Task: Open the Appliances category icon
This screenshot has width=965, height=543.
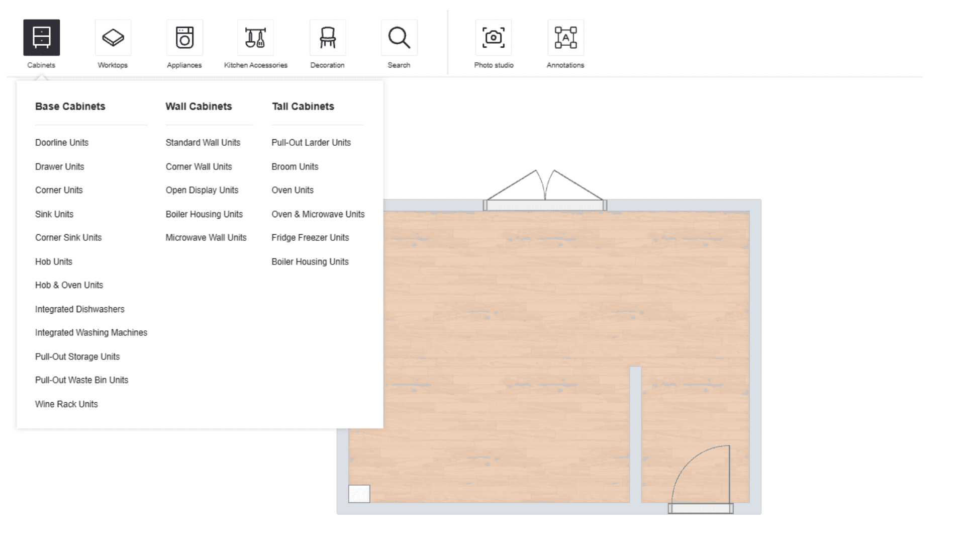Action: click(184, 38)
